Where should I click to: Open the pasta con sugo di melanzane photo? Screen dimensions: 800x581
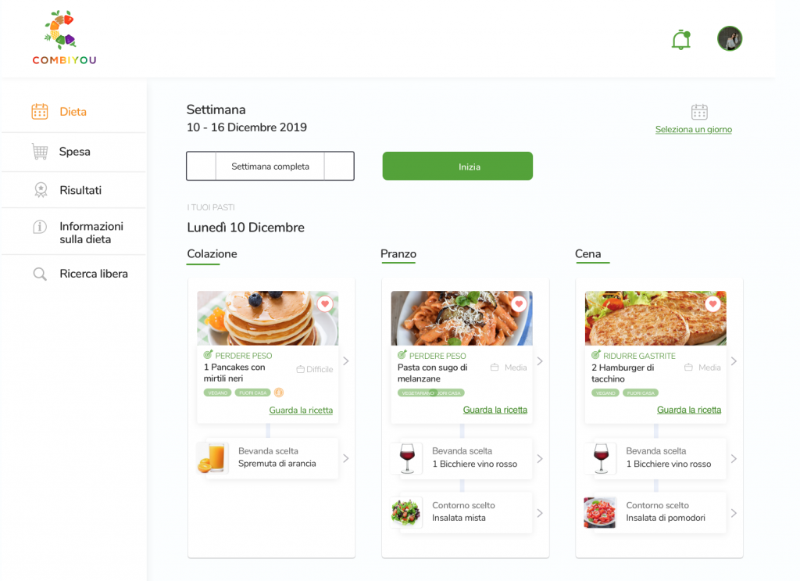[x=462, y=318]
